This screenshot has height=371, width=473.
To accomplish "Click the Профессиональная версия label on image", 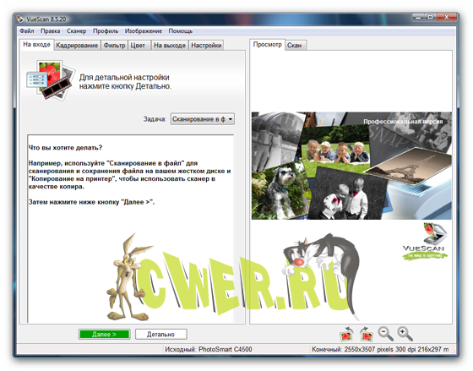I will point(403,122).
